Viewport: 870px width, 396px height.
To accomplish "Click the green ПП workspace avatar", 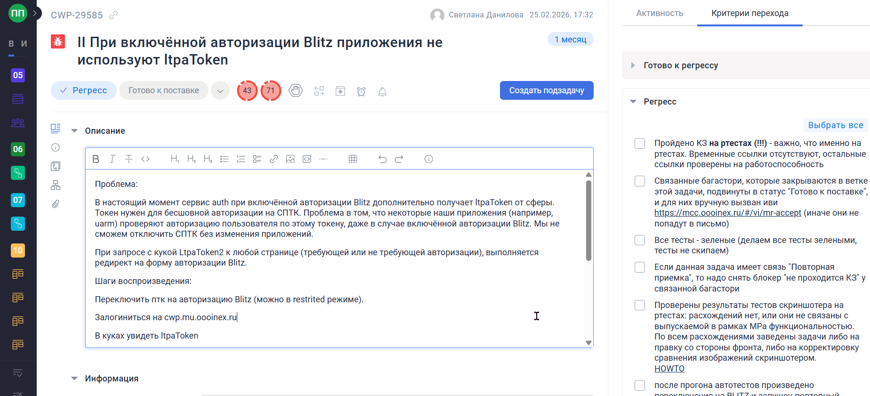I will click(x=18, y=13).
